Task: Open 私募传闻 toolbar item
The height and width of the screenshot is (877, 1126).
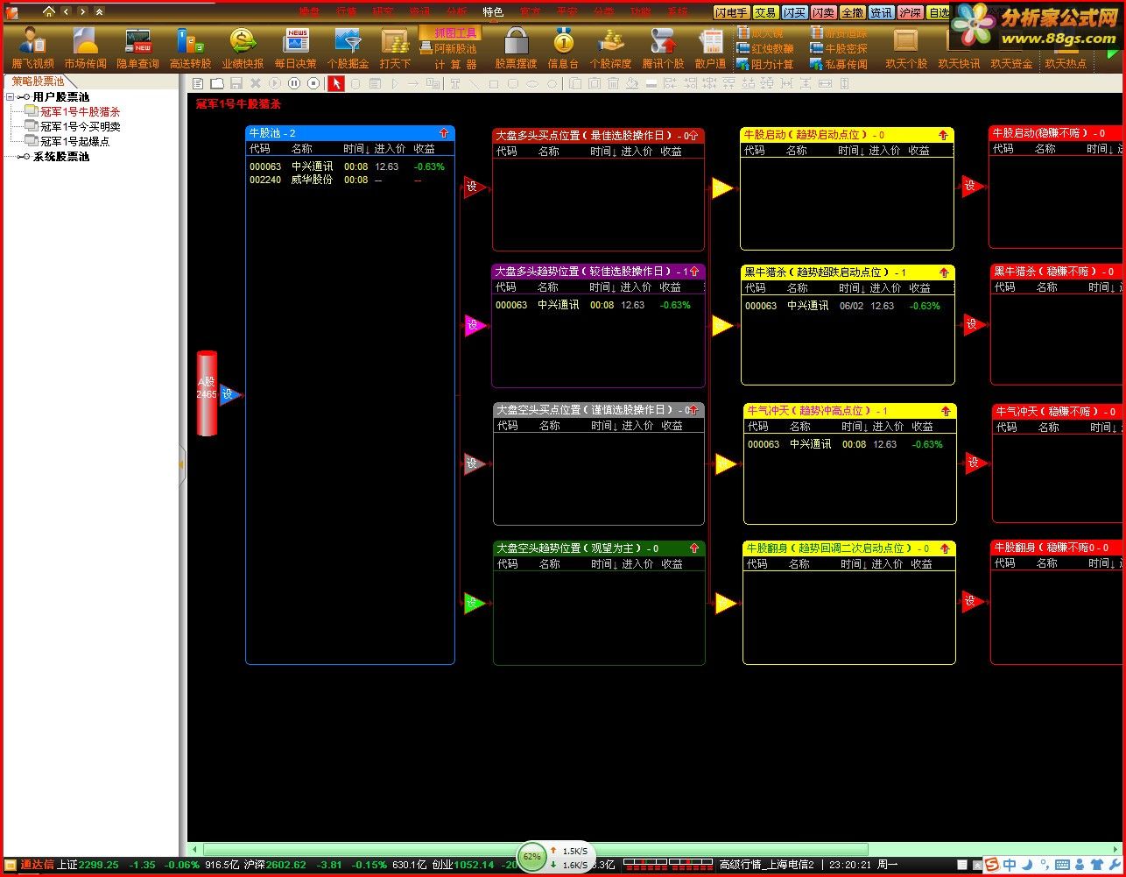Action: pos(839,65)
